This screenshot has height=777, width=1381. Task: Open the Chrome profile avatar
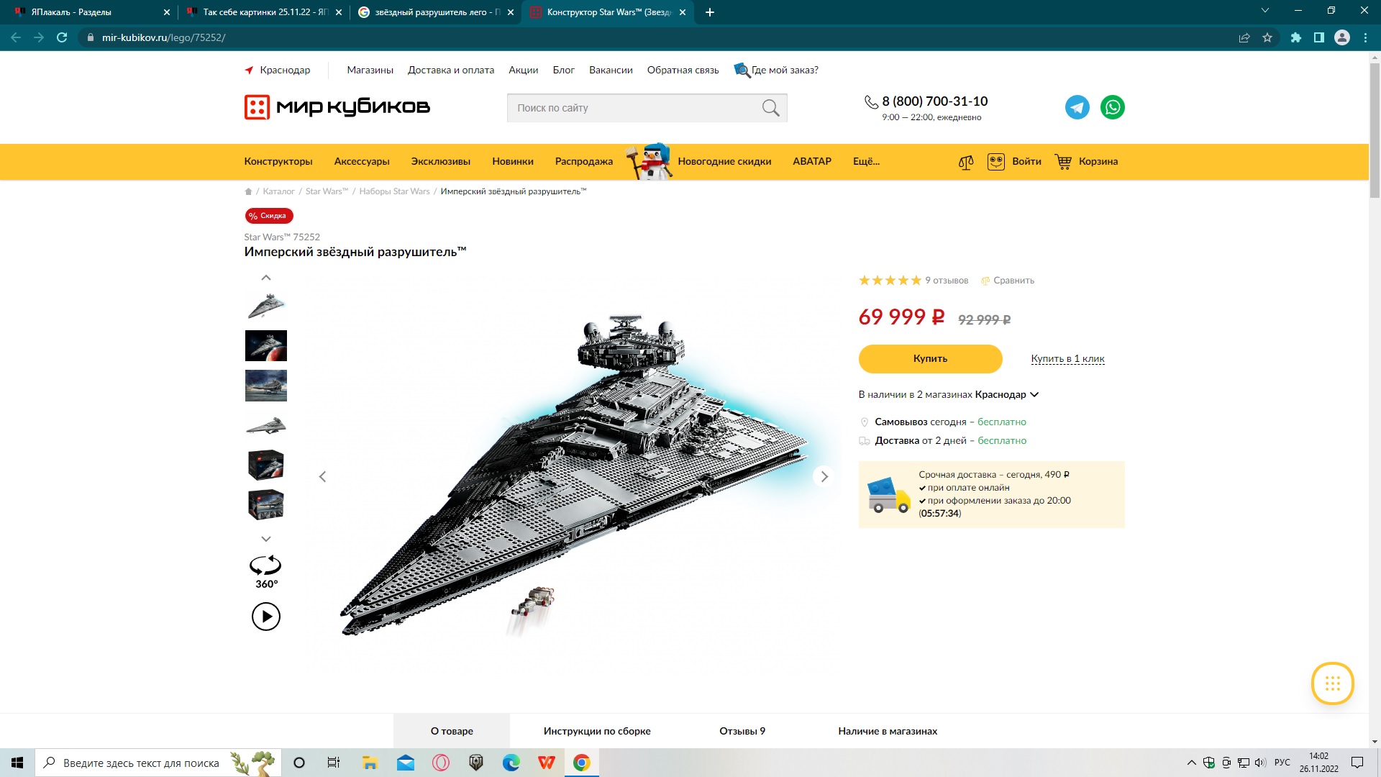point(1342,37)
